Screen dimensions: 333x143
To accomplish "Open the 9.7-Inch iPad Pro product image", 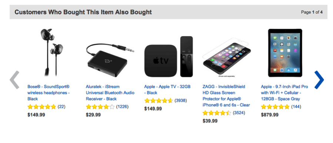I will 285,53.
